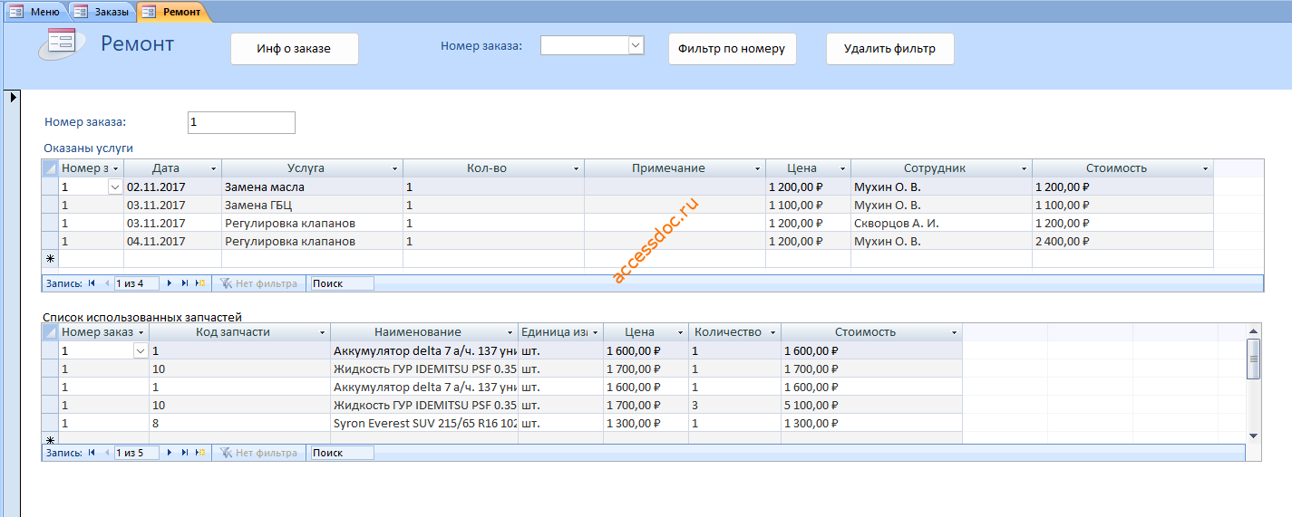
Task: Click new-row asterisk in spare parts table
Action: [50, 439]
